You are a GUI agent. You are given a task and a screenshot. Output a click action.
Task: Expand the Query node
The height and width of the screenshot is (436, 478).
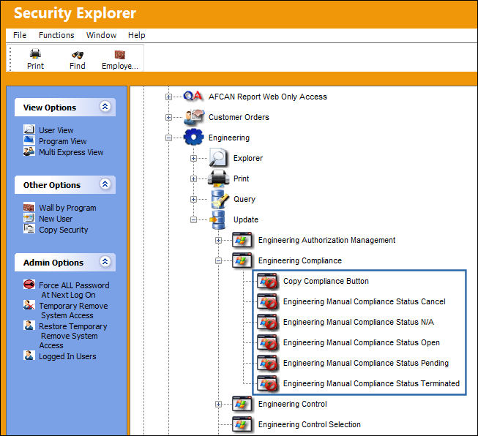tap(193, 199)
